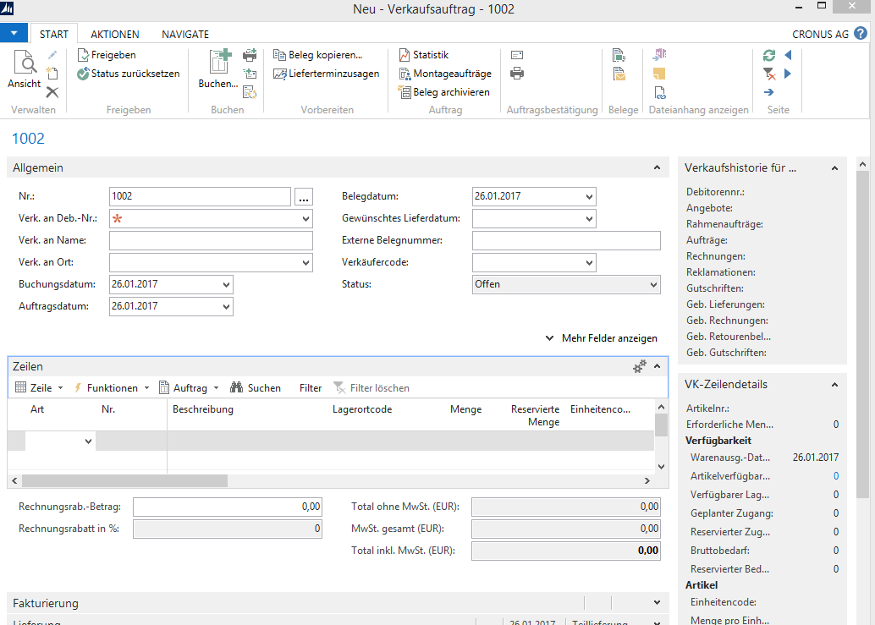Click the third small icon in Buchen group
This screenshot has width=875, height=625.
click(x=250, y=92)
